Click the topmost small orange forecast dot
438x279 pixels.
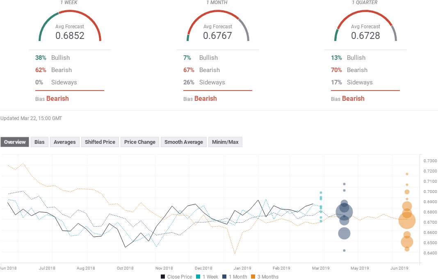407,174
